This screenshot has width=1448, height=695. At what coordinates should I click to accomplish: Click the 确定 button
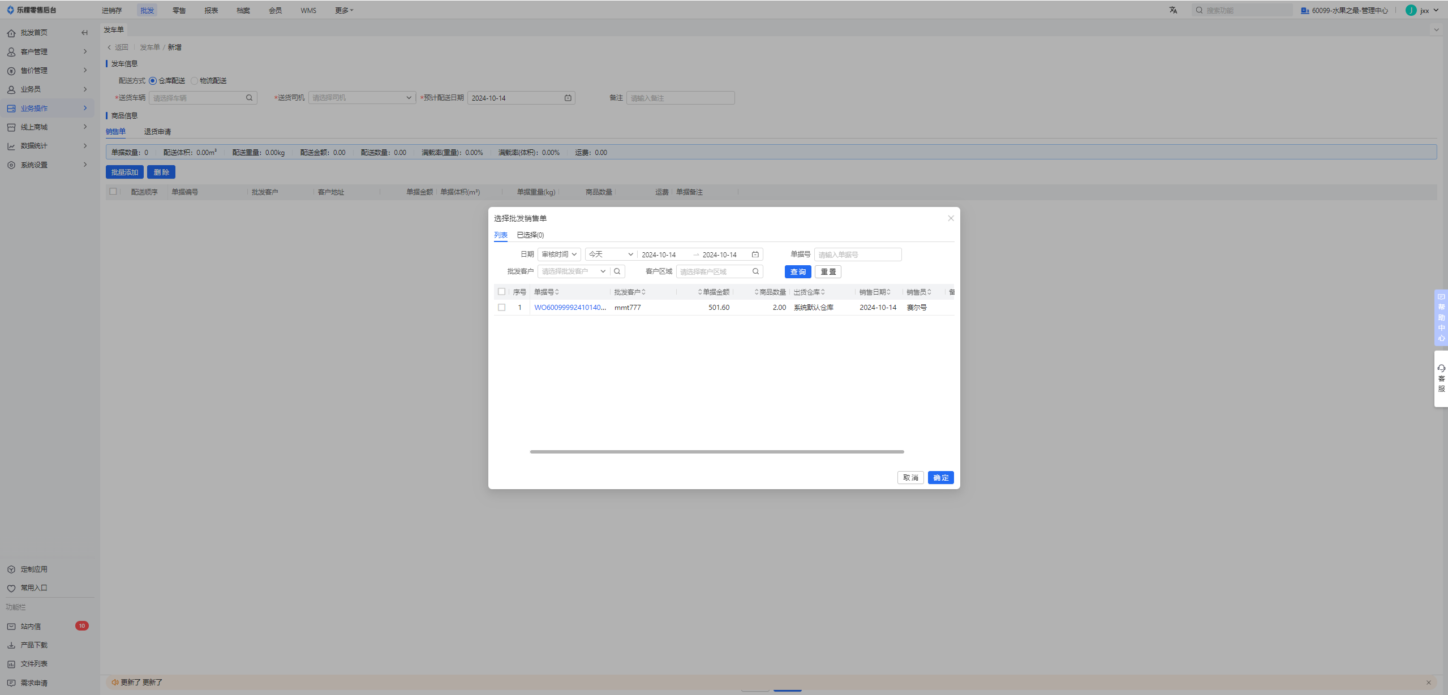(x=940, y=478)
